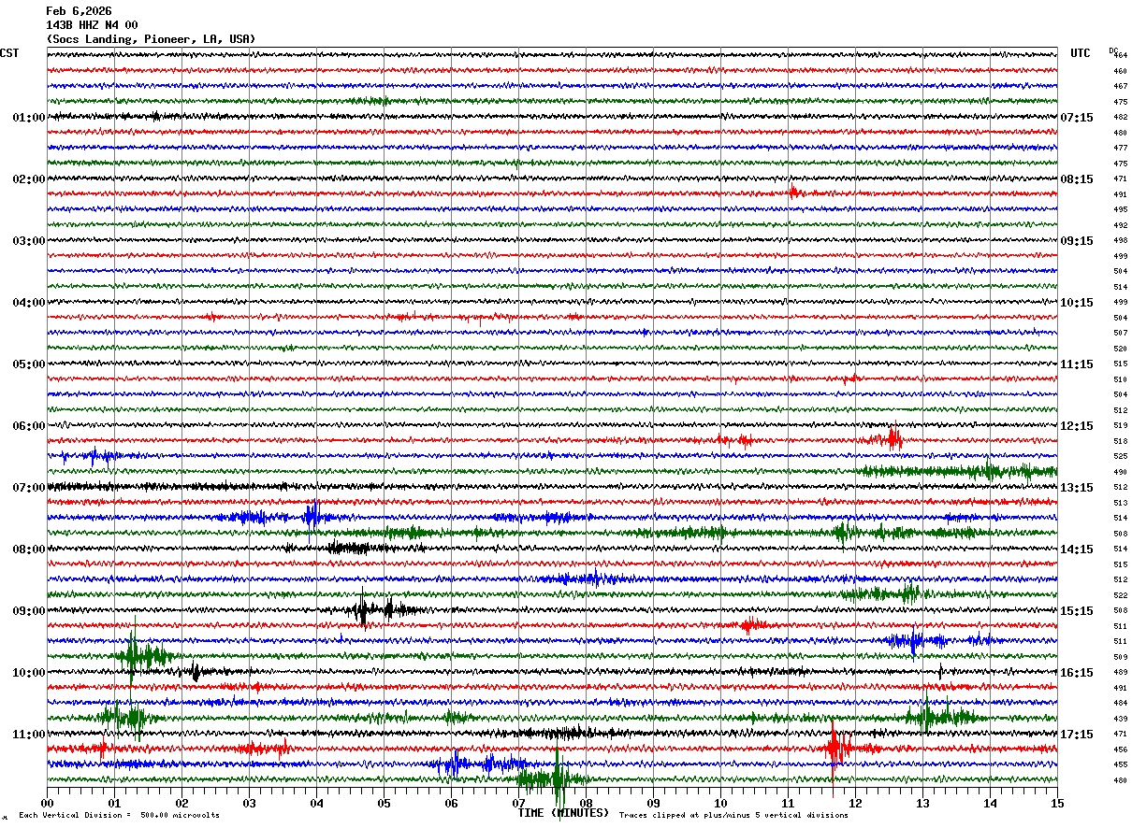1132x828 pixels.
Task: Click minute '13' on the time axis
Action: pyautogui.click(x=922, y=804)
